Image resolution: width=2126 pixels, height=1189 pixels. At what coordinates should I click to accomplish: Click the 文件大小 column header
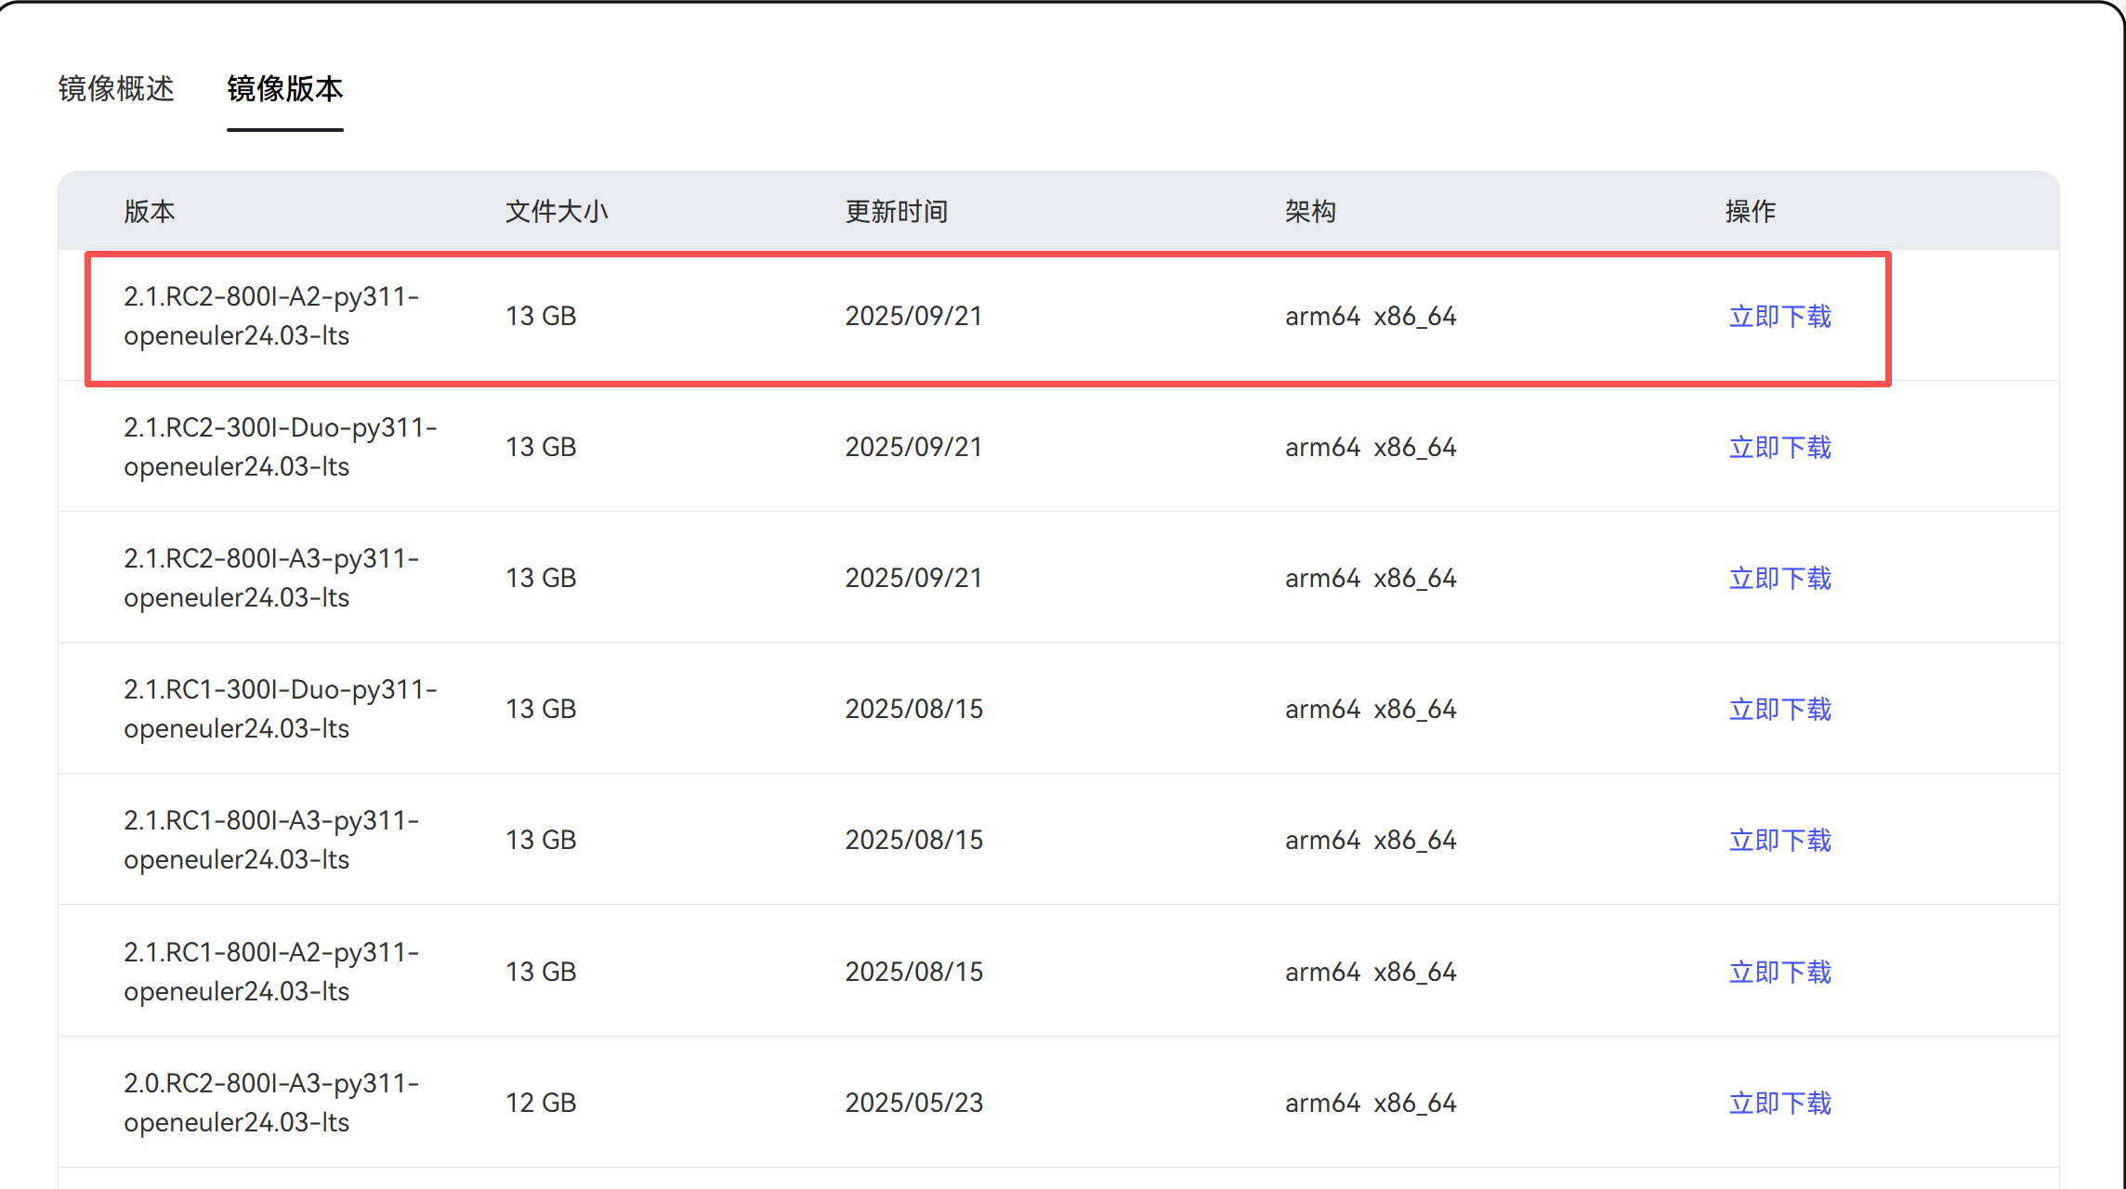click(x=556, y=212)
